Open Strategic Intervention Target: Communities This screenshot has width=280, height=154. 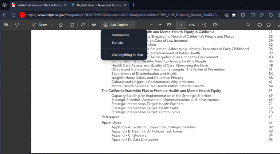coord(146,112)
